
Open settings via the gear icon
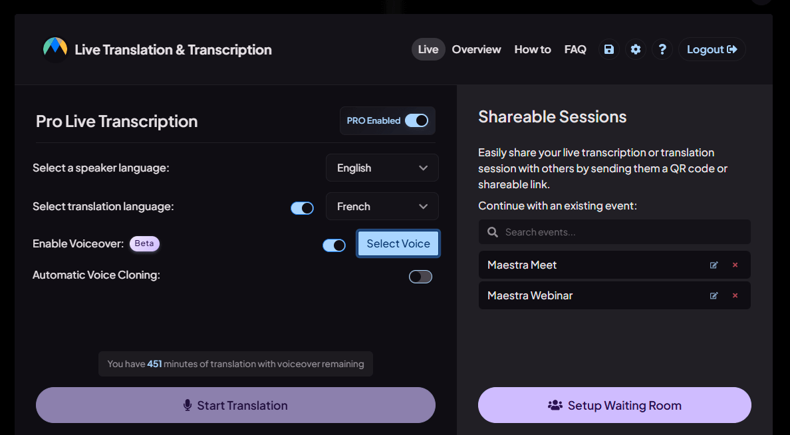tap(636, 49)
